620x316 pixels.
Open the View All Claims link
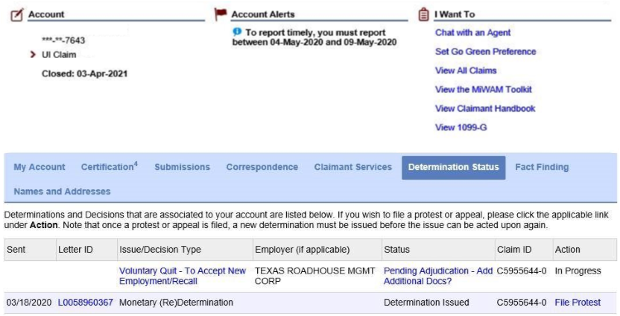pyautogui.click(x=466, y=70)
